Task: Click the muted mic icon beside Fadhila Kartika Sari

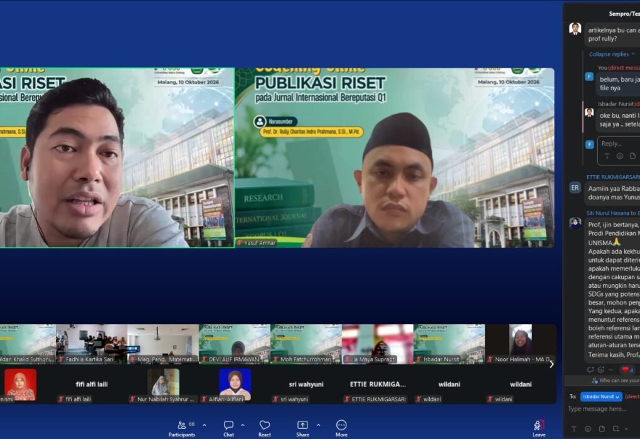Action: coord(61,359)
